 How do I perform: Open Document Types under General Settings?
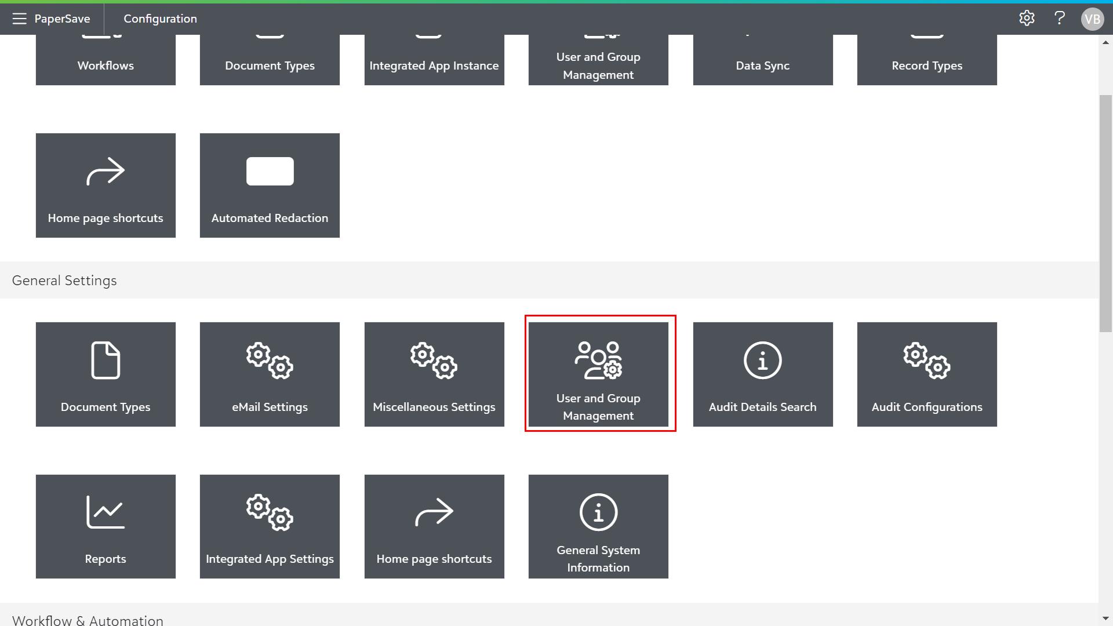click(x=106, y=374)
